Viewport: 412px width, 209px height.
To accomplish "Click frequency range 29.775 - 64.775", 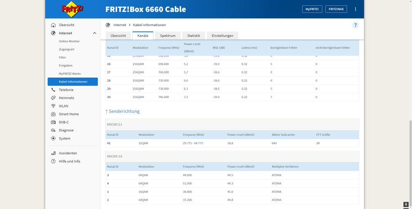I will 193,143.
